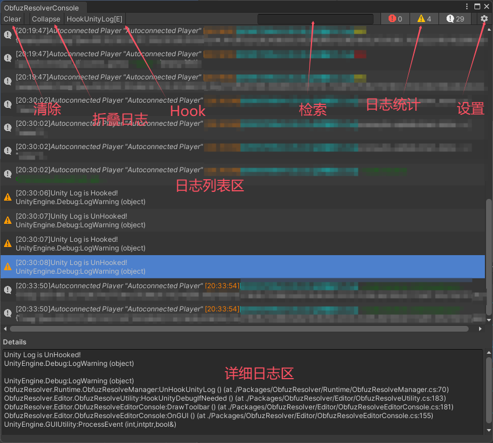Toggle the Collapse logs button
The width and height of the screenshot is (493, 443).
46,19
